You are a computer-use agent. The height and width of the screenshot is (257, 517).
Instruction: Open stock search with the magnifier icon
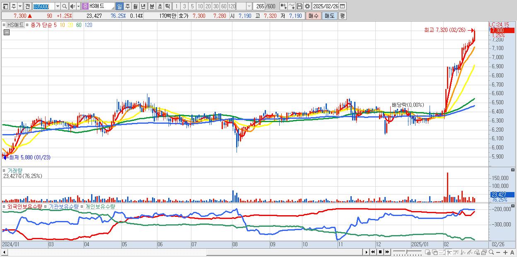click(x=65, y=6)
